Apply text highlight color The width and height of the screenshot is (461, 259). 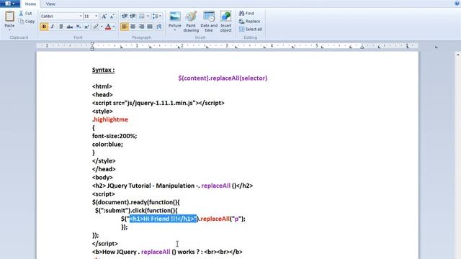(96, 27)
